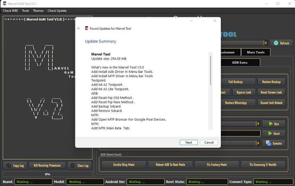
Task: Click the Restore Backup button
Action: pos(271,82)
